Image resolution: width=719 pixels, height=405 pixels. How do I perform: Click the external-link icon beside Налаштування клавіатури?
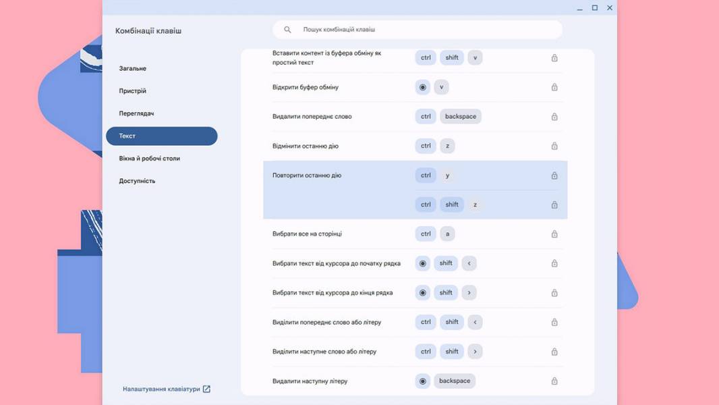tap(206, 389)
